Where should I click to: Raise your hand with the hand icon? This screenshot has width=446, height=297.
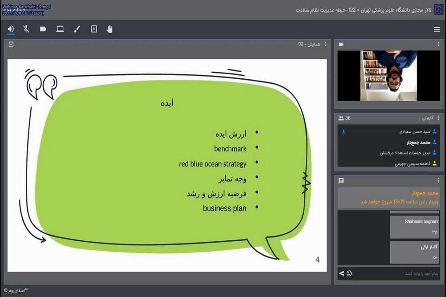click(110, 29)
